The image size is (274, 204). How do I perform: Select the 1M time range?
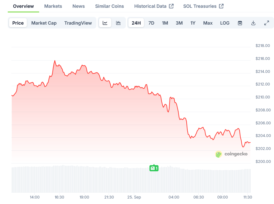point(165,23)
